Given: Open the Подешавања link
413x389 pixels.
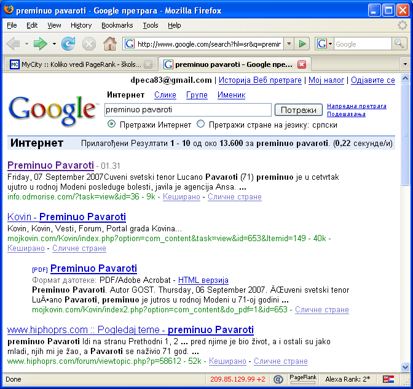Looking at the screenshot, I should pyautogui.click(x=346, y=114).
